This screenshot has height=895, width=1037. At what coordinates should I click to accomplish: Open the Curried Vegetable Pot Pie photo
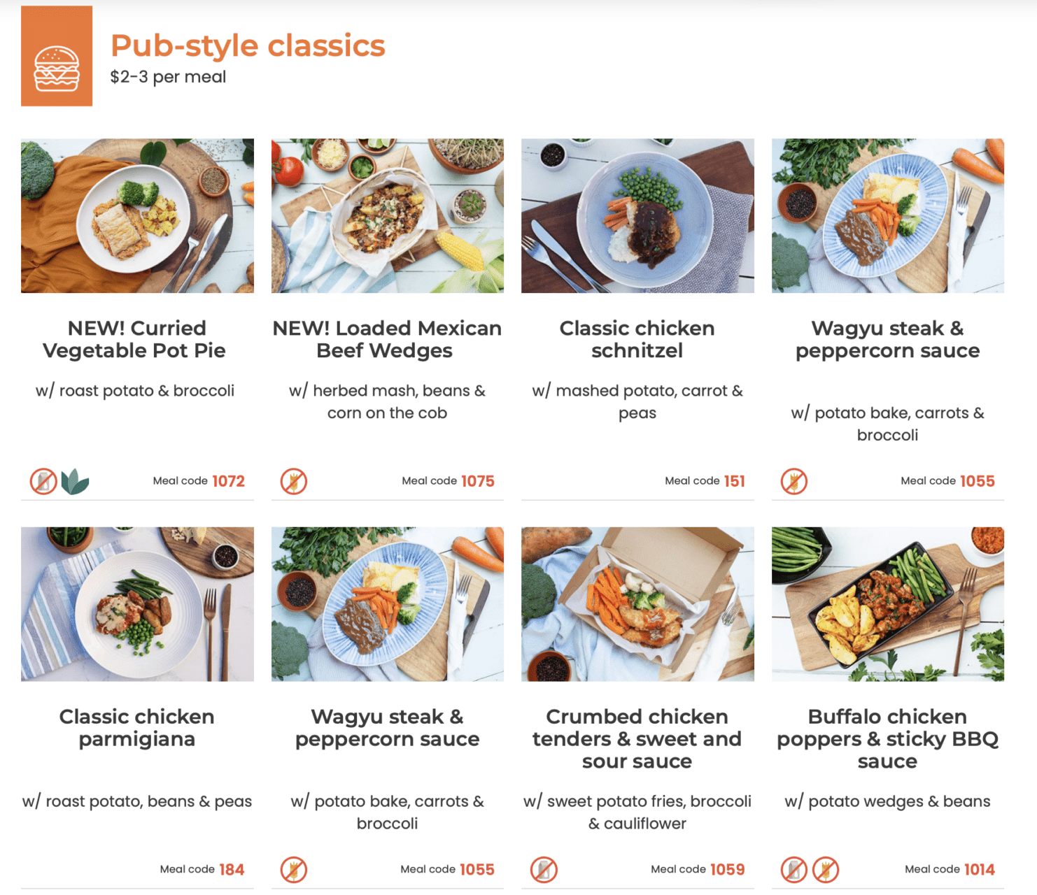point(137,215)
